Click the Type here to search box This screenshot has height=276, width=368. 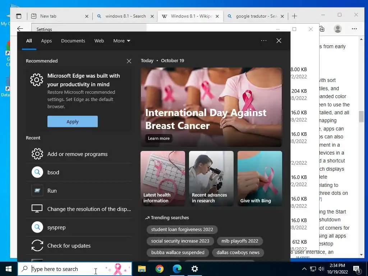[x=75, y=269]
